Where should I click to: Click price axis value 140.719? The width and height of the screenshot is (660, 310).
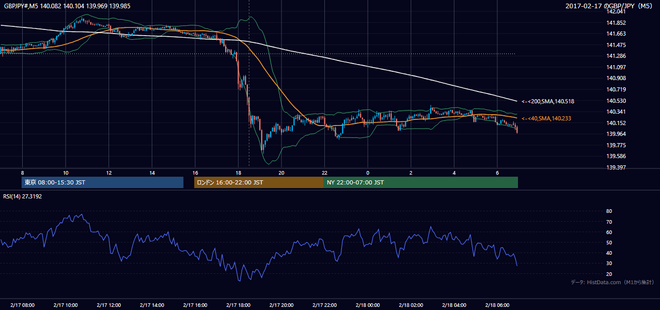(616, 89)
